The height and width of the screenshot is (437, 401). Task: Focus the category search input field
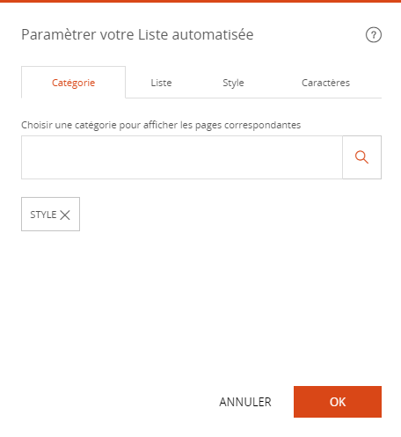pyautogui.click(x=182, y=157)
